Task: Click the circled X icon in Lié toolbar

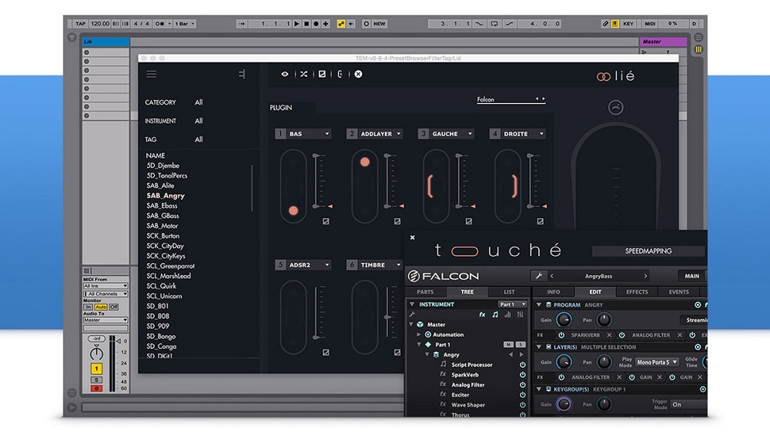Action: click(359, 74)
